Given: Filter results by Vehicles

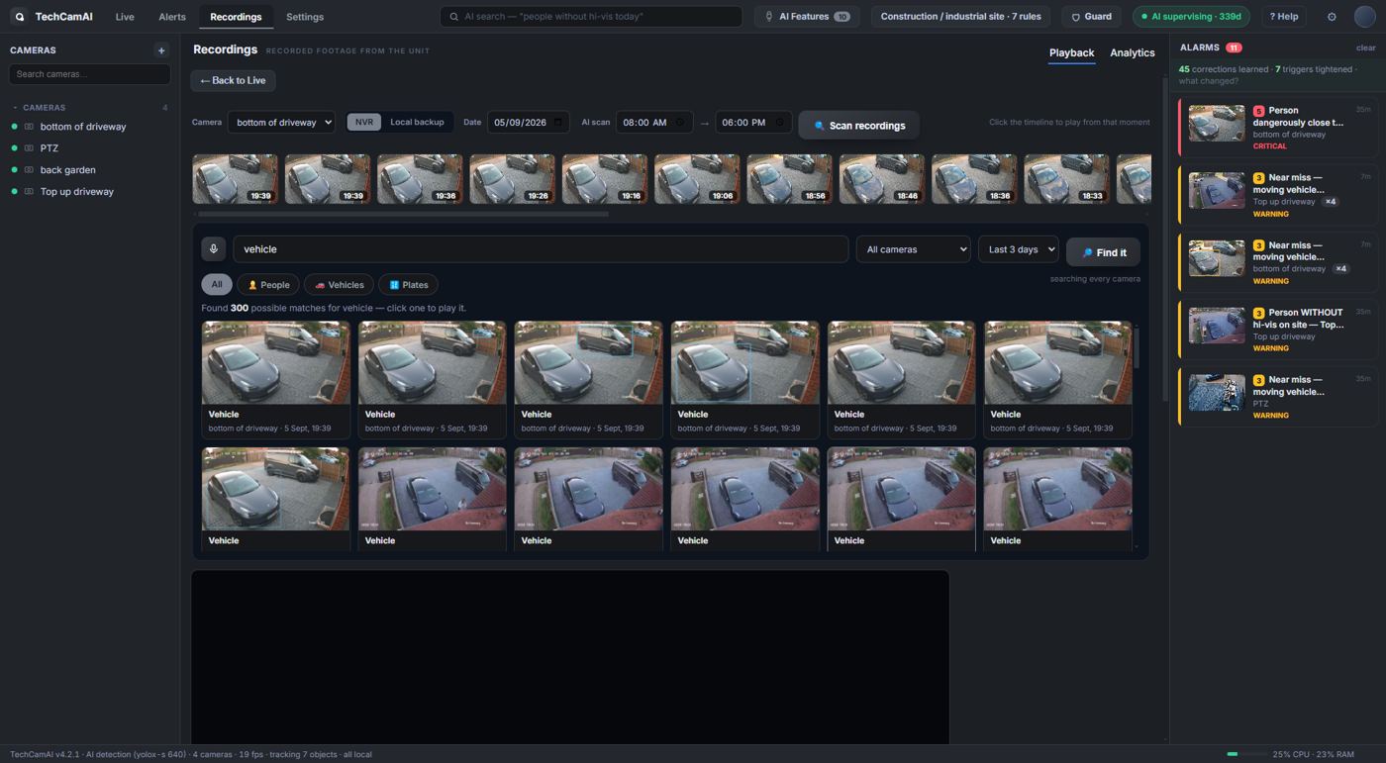Looking at the screenshot, I should 339,285.
